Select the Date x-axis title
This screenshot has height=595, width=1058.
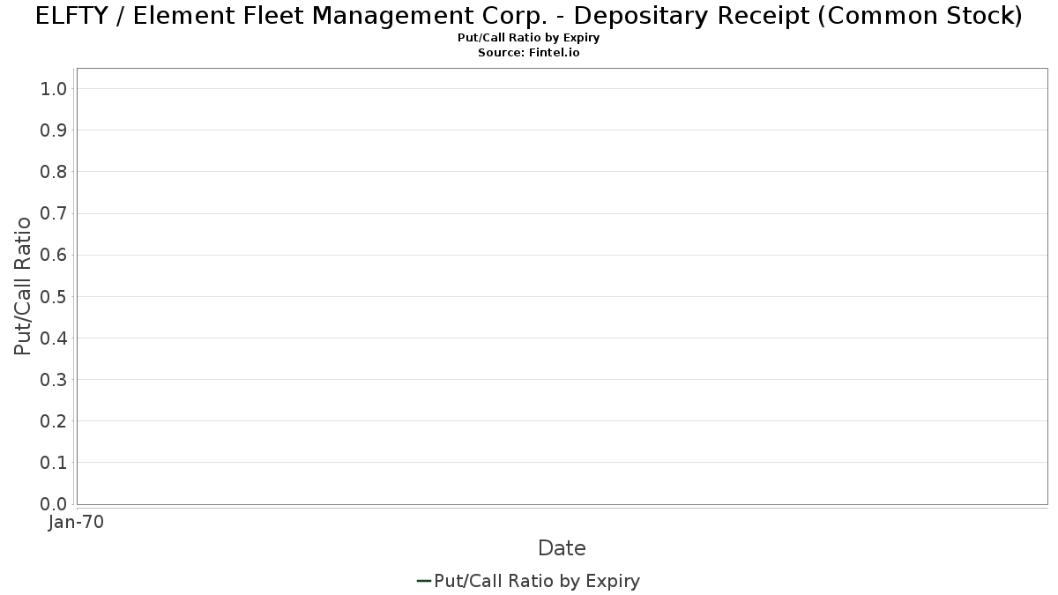pyautogui.click(x=562, y=548)
